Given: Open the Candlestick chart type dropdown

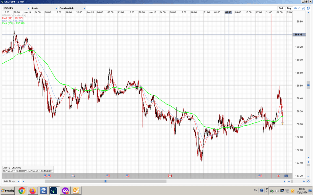Looking at the screenshot, I should tap(72, 8).
